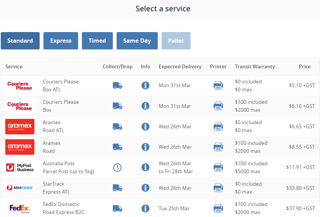Image resolution: width=320 pixels, height=217 pixels.
Task: Show info for Aramex Road ATL
Action: click(145, 126)
